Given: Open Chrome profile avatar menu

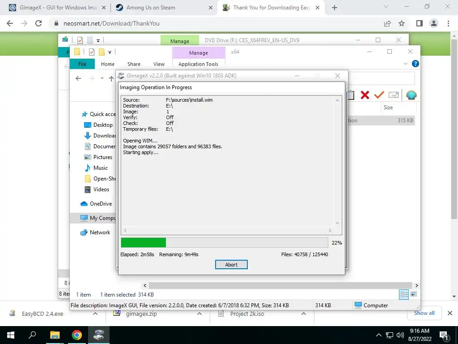Looking at the screenshot, I should [434, 23].
